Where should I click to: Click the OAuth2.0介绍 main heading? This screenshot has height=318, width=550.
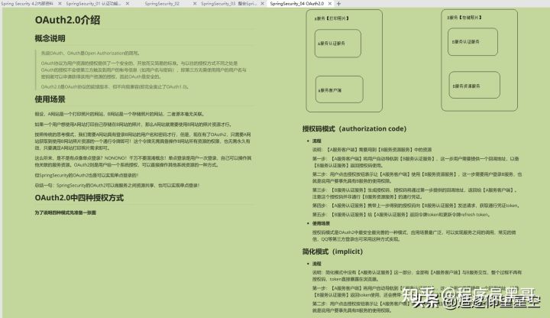pyautogui.click(x=67, y=20)
